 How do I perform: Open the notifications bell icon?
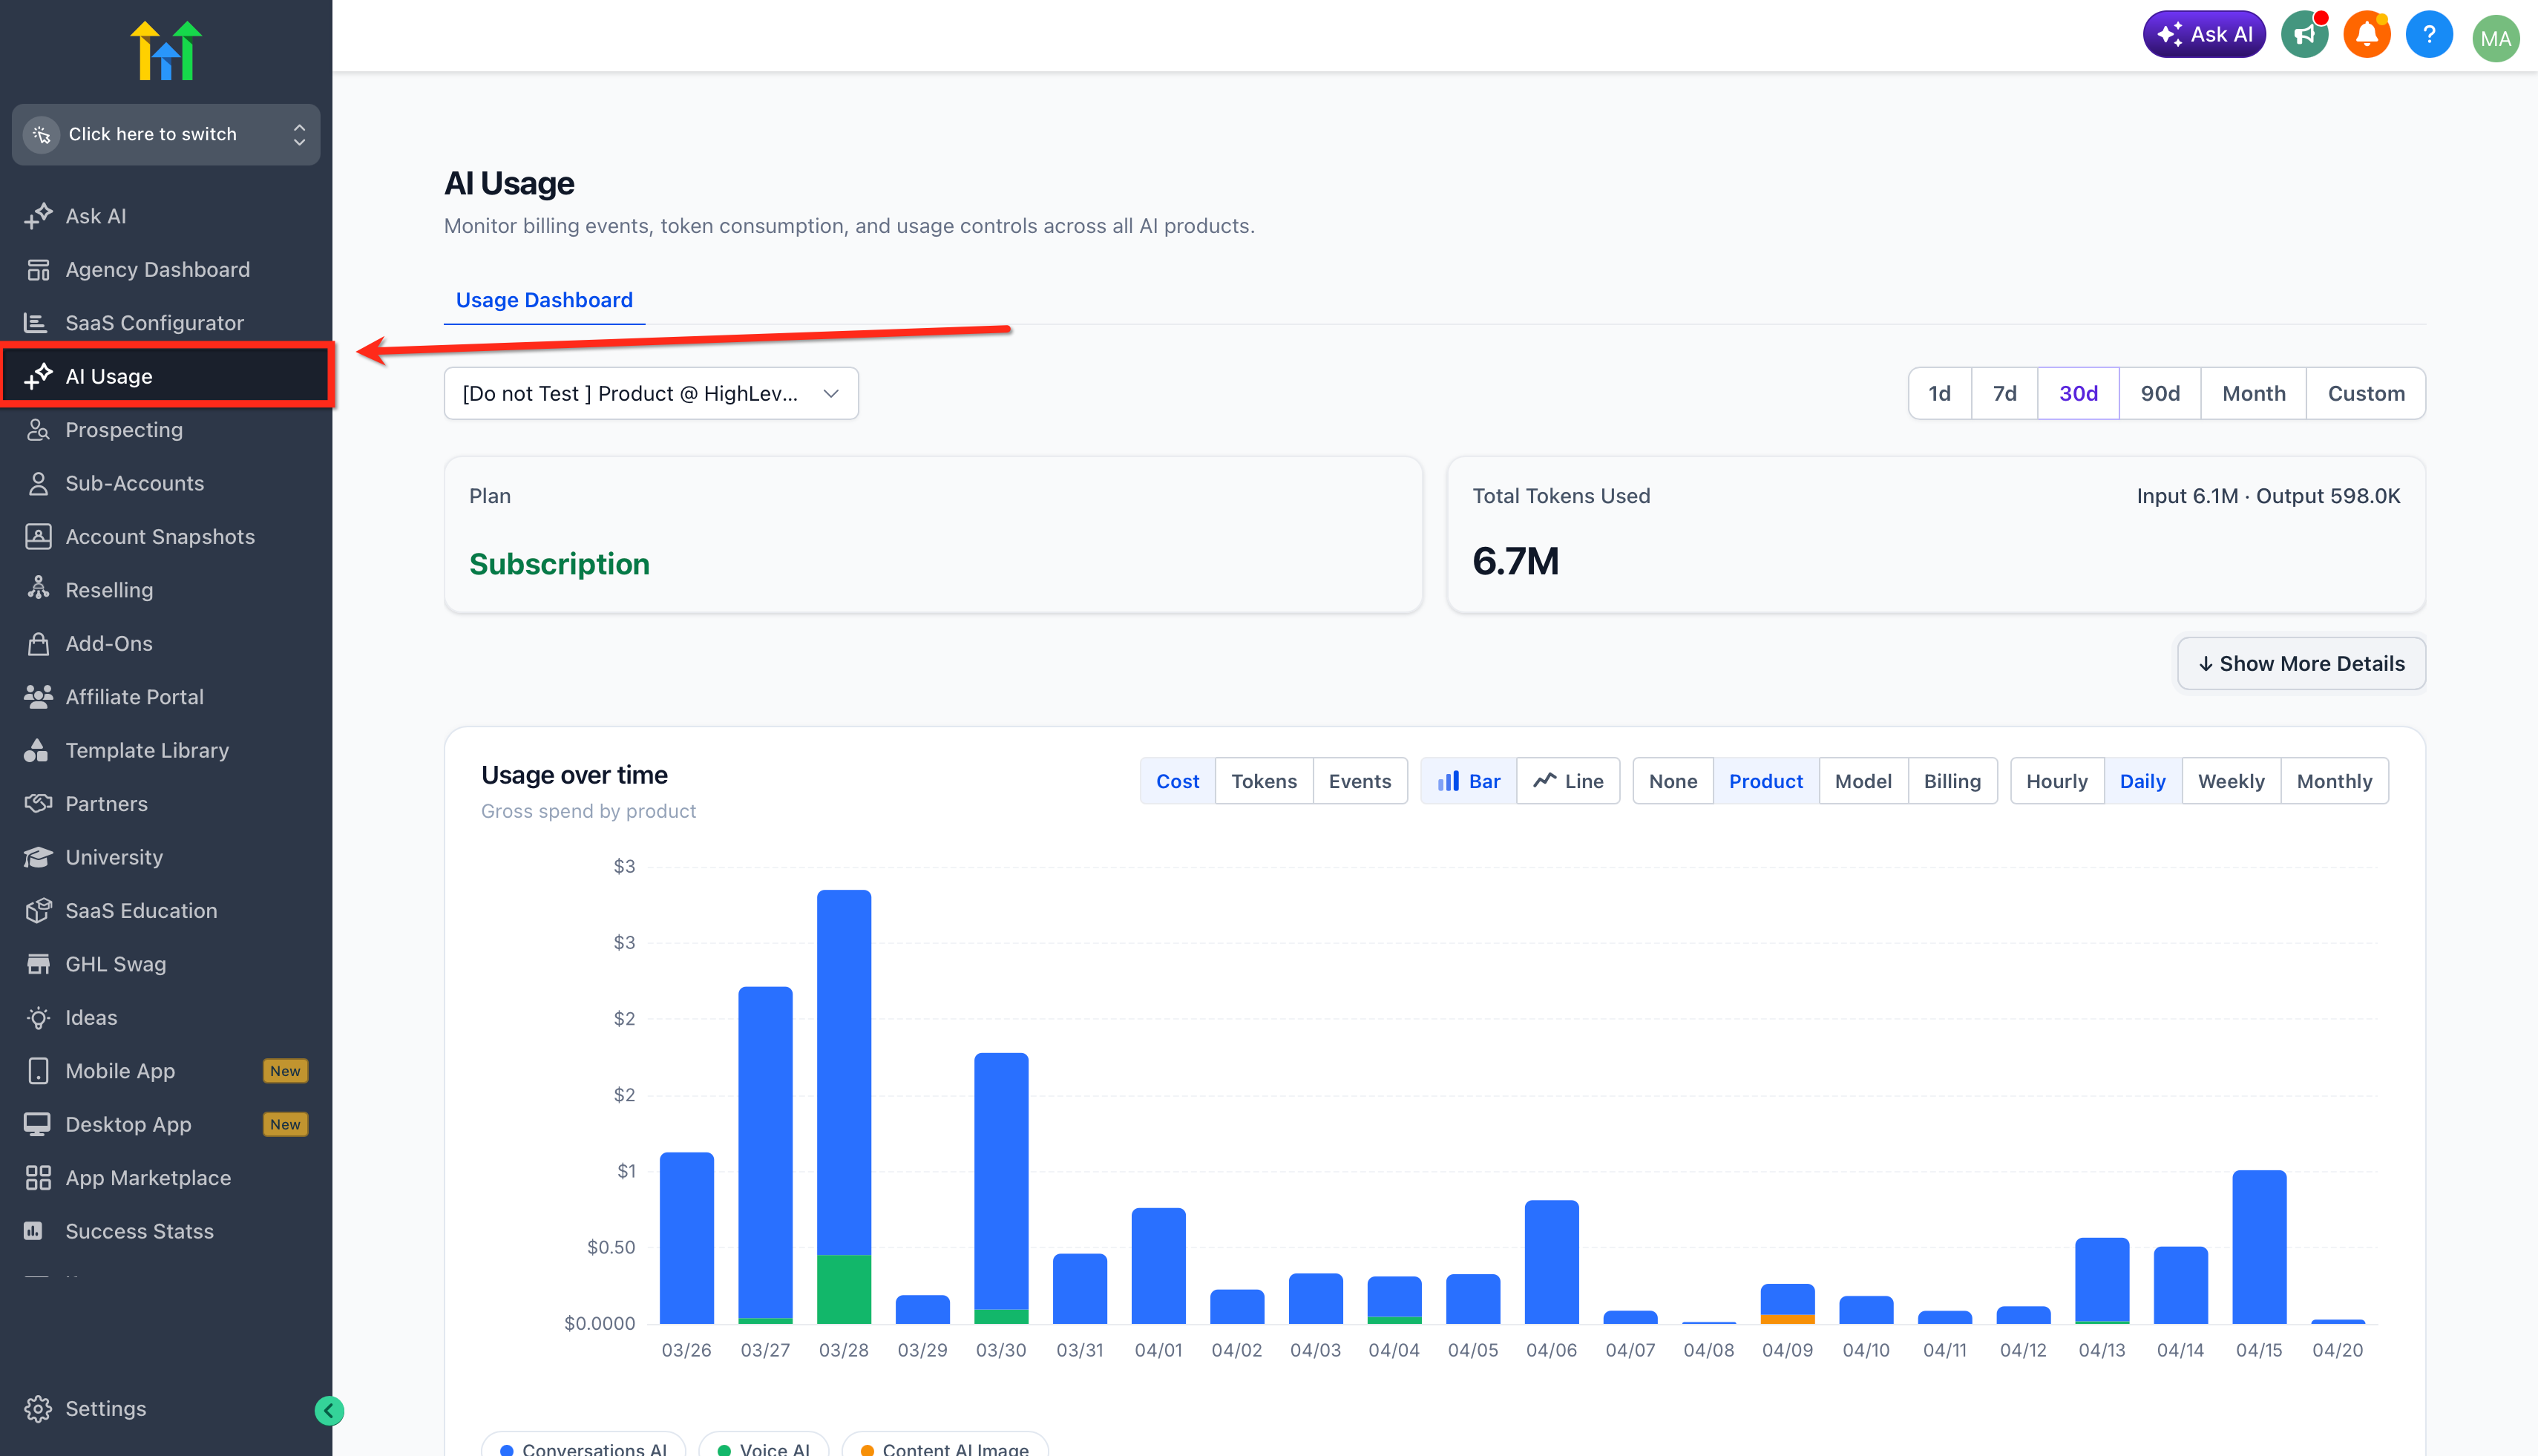[x=2366, y=35]
